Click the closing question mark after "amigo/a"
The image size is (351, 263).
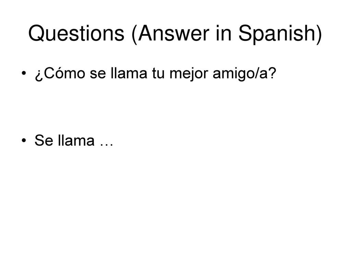(272, 73)
